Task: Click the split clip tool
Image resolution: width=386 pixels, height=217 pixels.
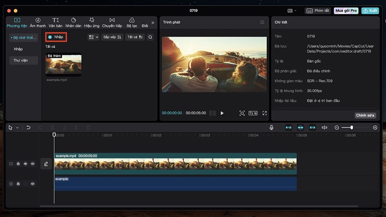Action: [52, 127]
